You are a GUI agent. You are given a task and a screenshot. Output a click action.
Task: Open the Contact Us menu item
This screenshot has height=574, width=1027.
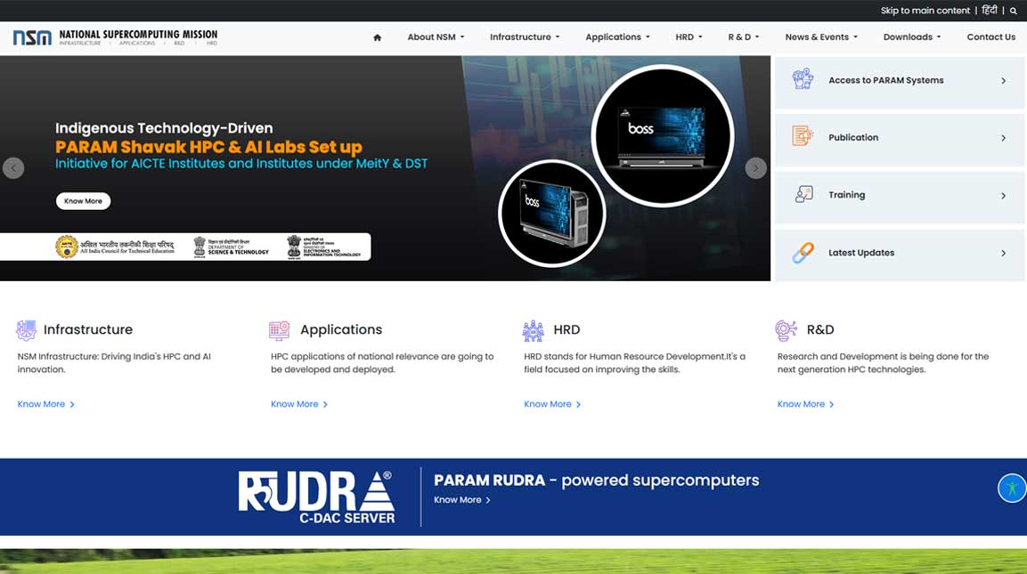coord(990,37)
